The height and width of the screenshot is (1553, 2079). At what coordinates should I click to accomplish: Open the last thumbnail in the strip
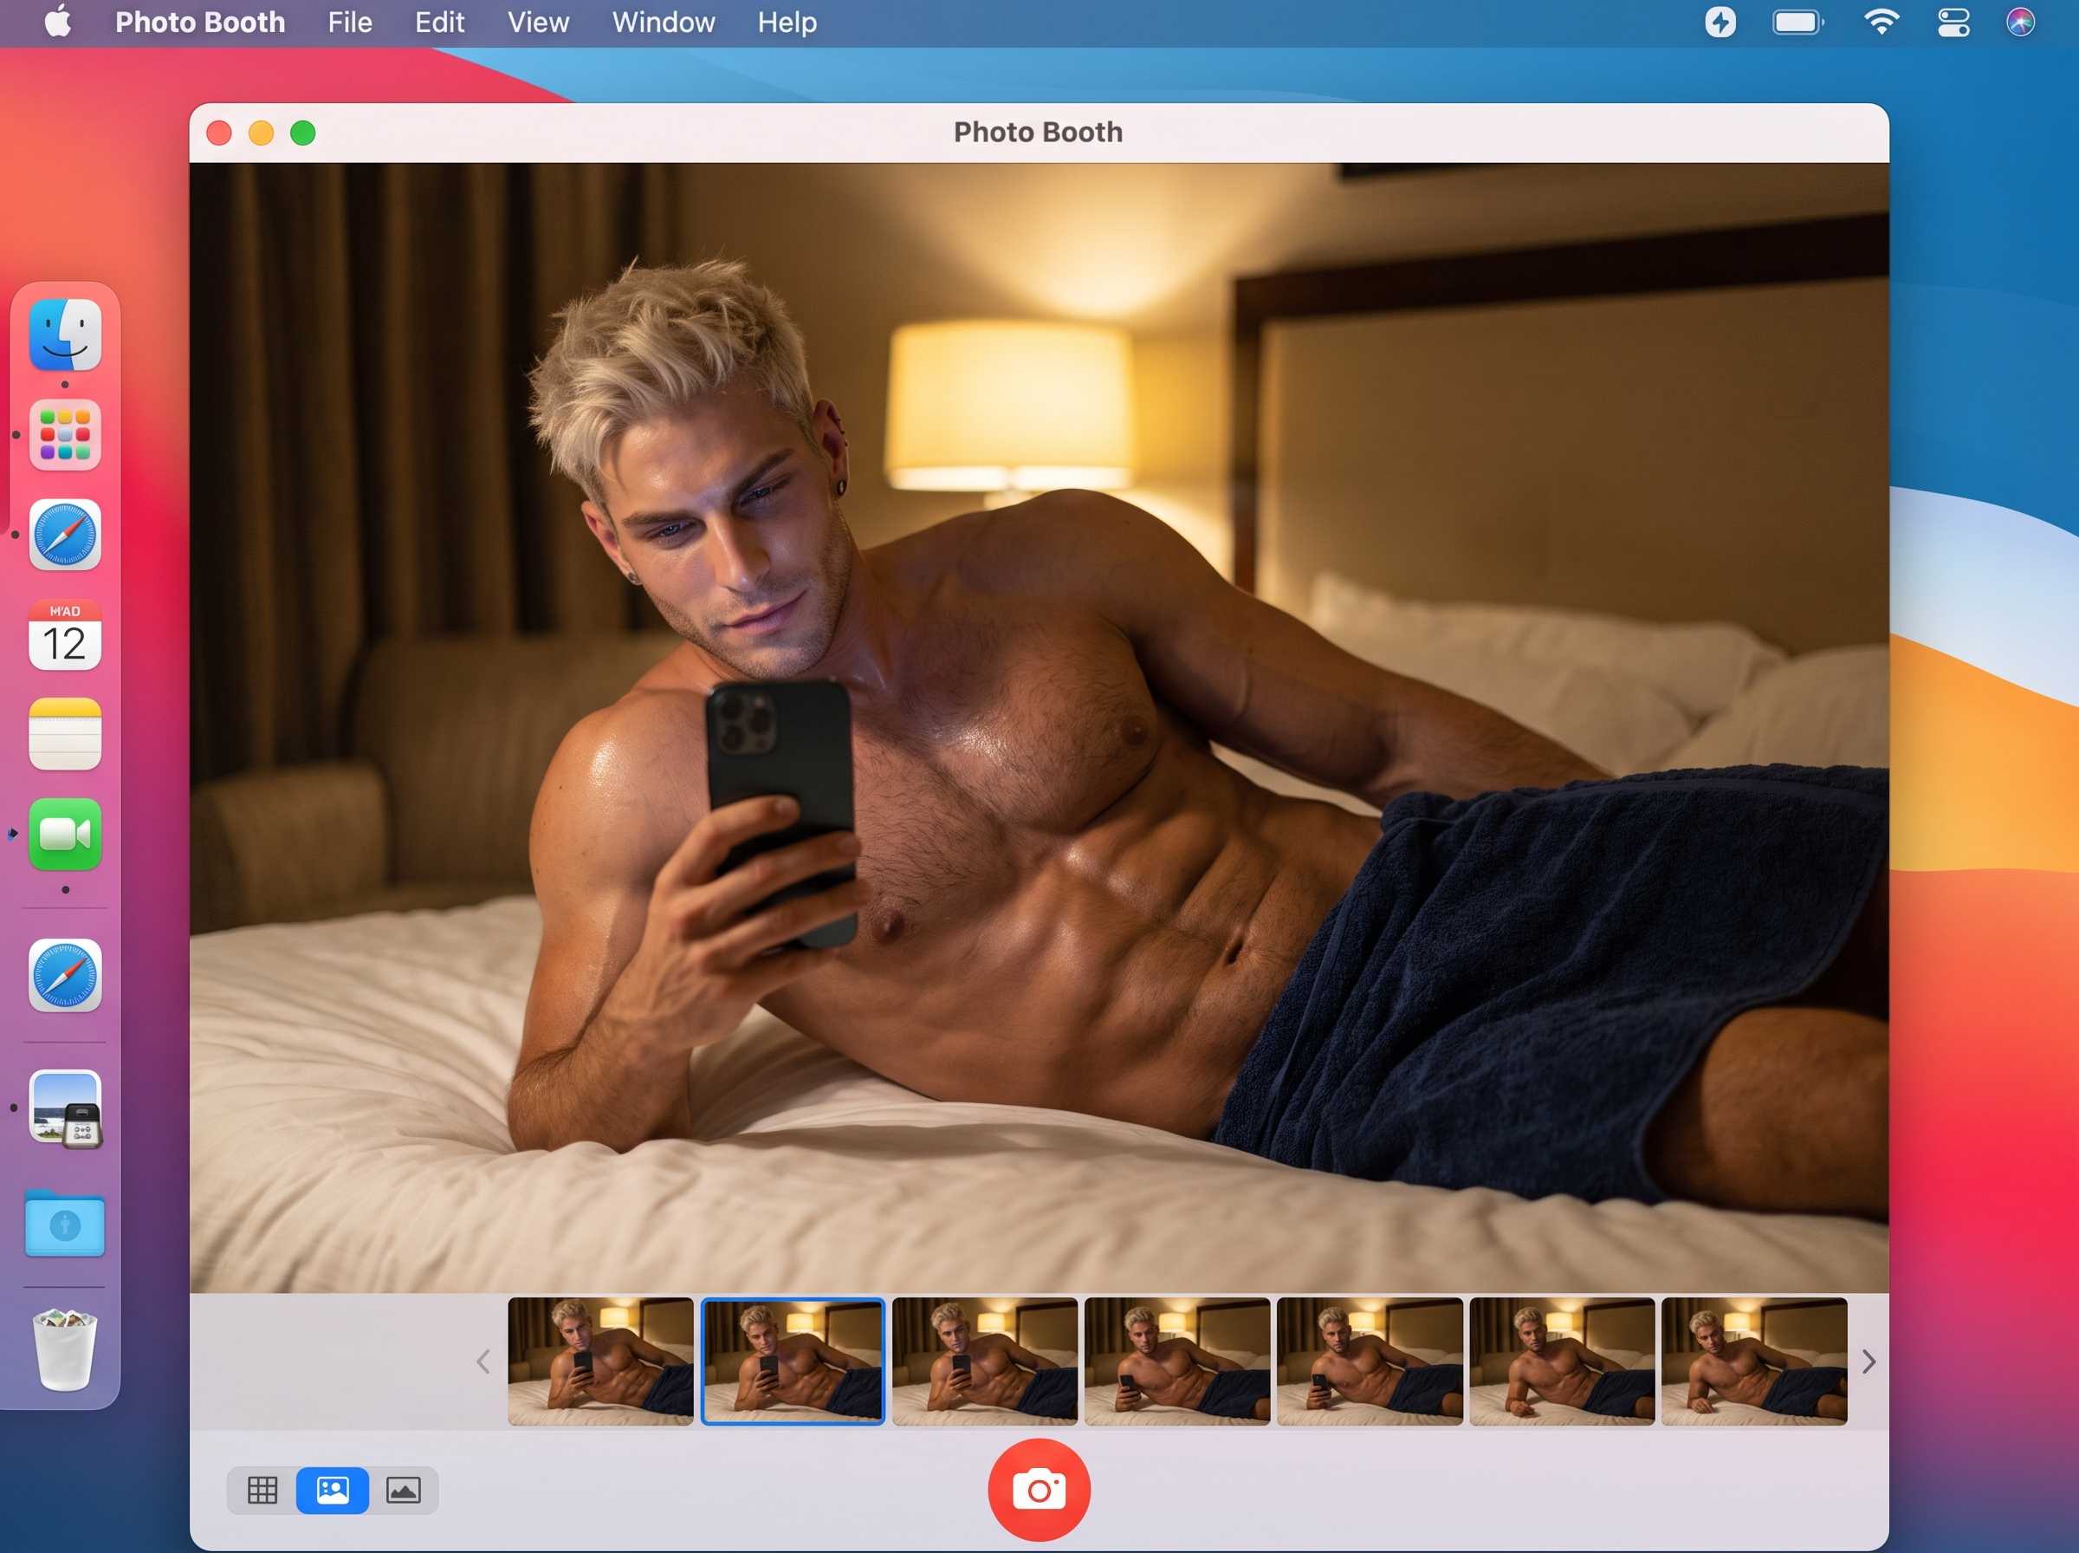tap(1754, 1361)
